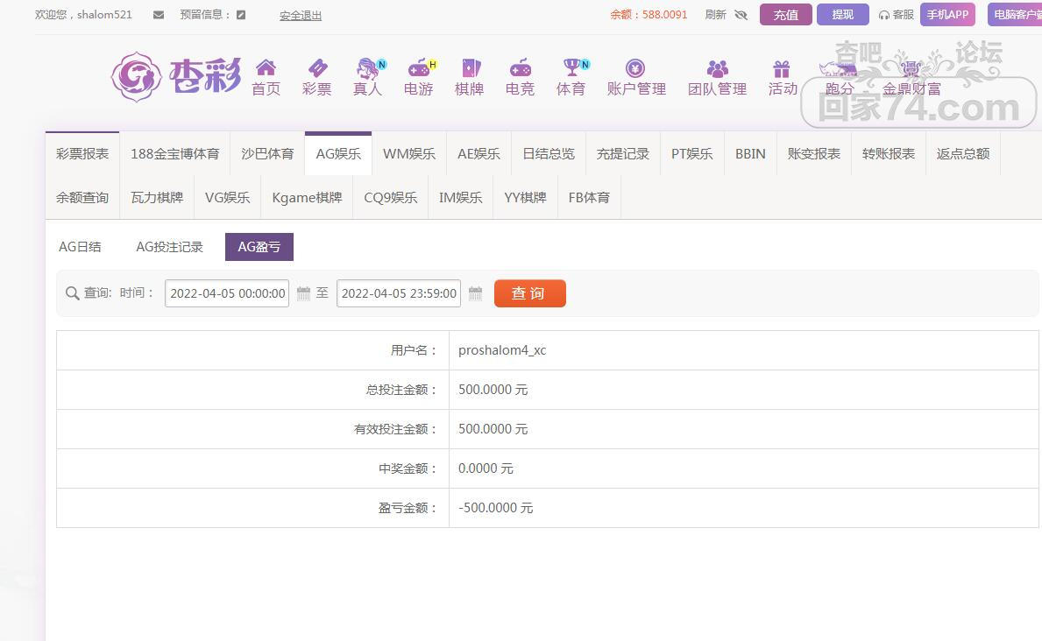Switch to AG投注记录 sub-tab
The image size is (1042, 641).
[169, 247]
